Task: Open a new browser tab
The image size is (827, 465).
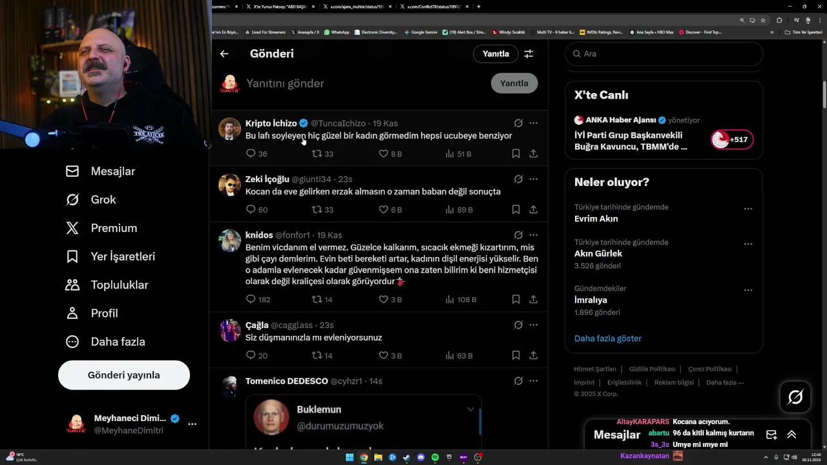Action: click(478, 6)
